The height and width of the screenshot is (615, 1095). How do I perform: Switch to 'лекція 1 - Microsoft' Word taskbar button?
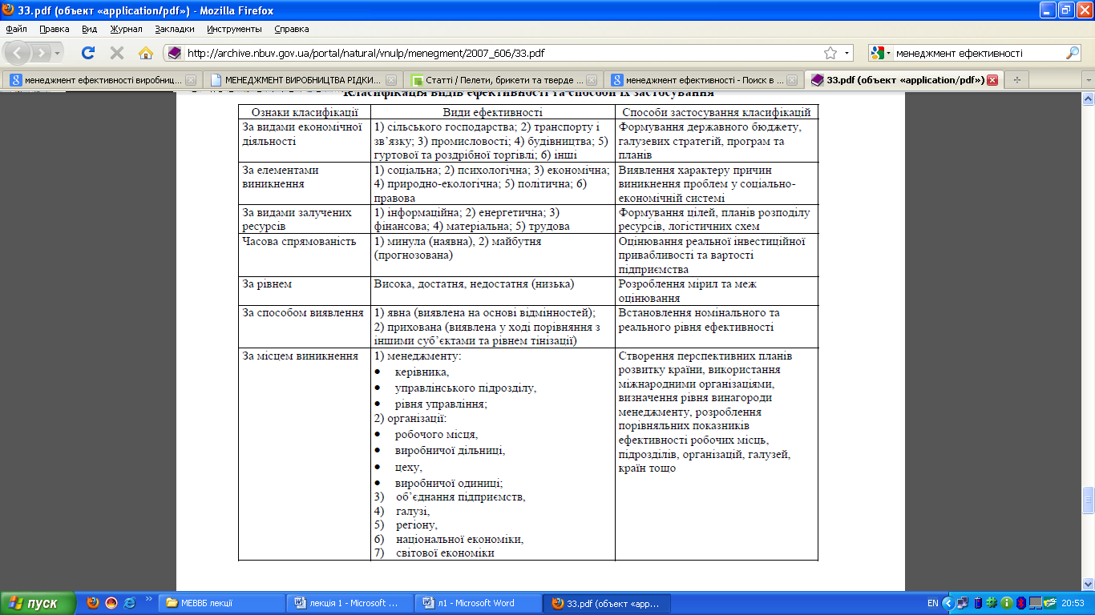350,603
